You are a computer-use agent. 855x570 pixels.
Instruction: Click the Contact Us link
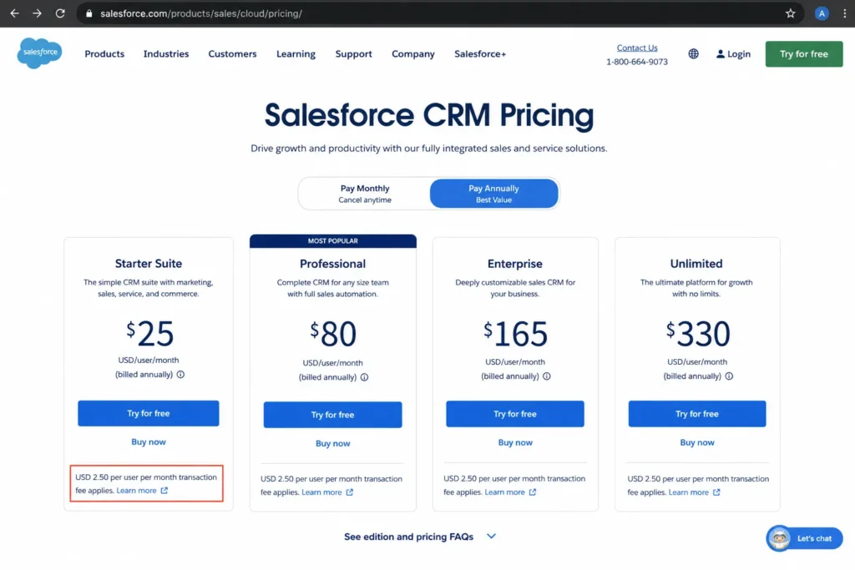click(x=637, y=48)
